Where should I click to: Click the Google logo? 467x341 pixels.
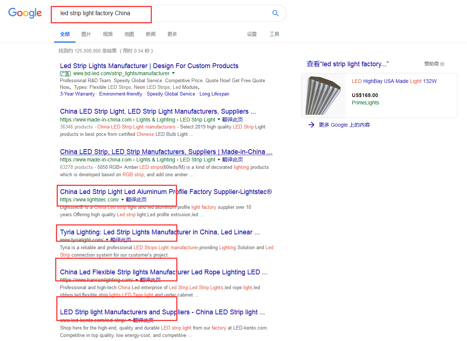25,13
